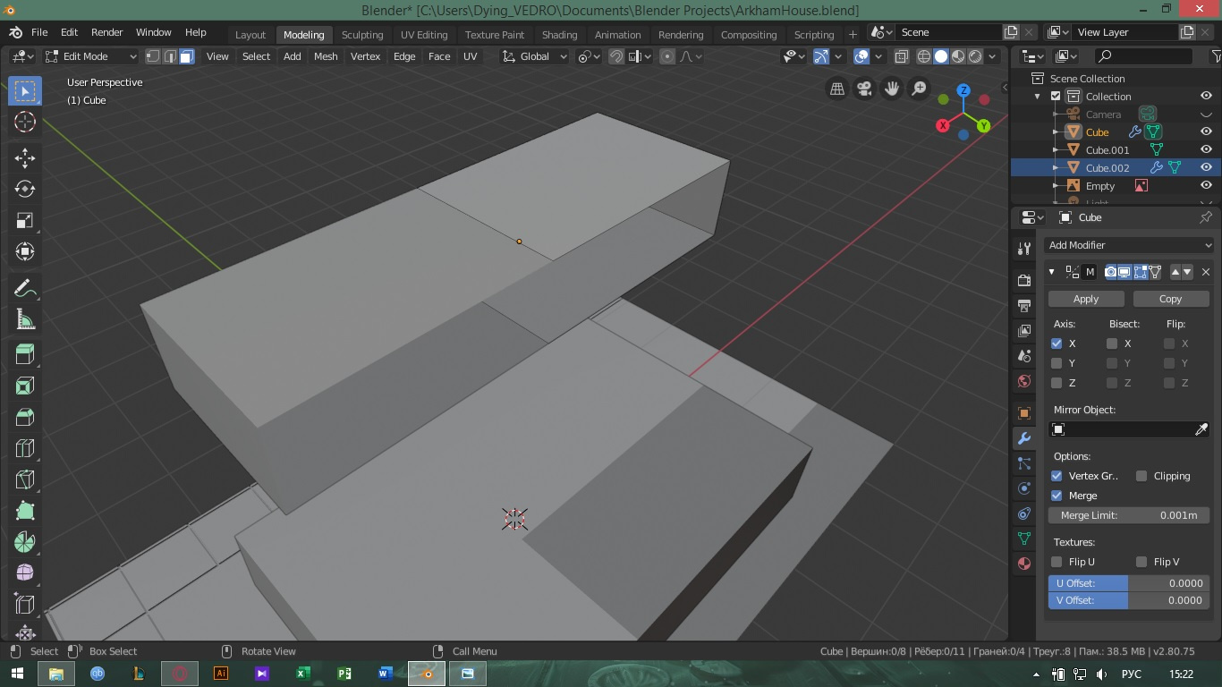
Task: Switch to wireframe viewport shading
Action: pos(924,56)
